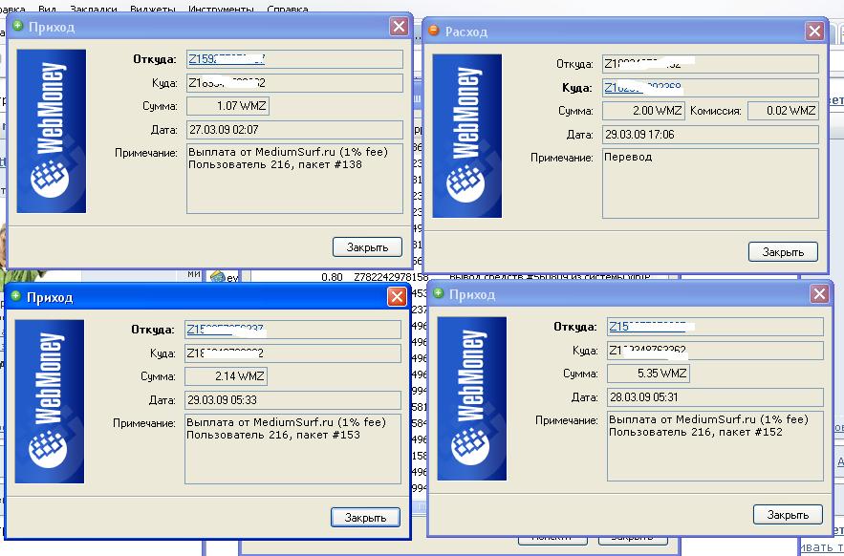Click the green plus icon in the 5.35 WMZ Приход title bar
844x556 pixels.
tap(438, 292)
